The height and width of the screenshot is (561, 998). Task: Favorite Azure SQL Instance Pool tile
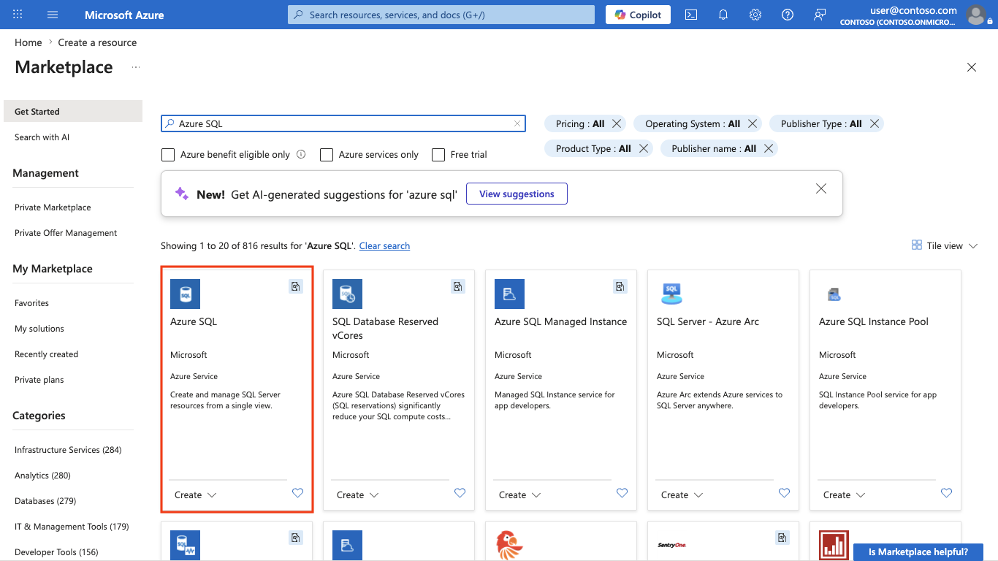[x=946, y=493]
